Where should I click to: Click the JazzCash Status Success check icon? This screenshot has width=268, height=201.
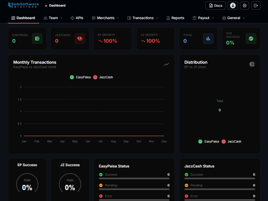[x=187, y=174]
